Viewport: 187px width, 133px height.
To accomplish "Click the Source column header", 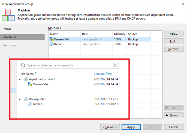I will click(x=132, y=34).
